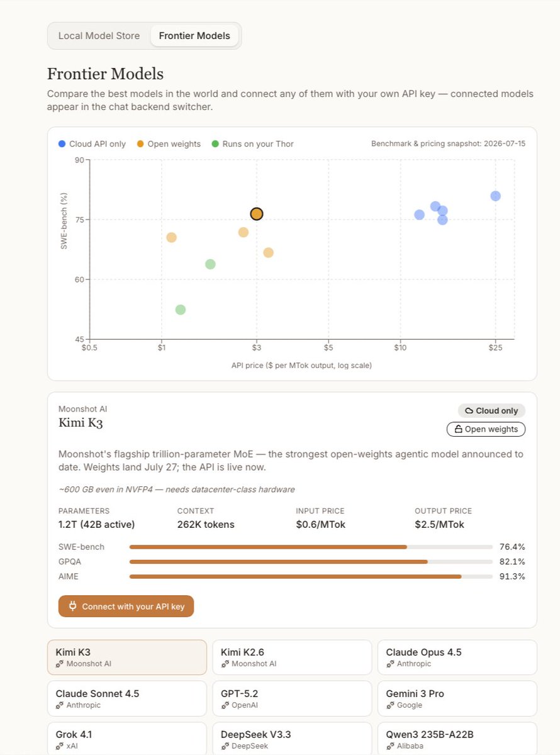Click the Kimi K3 detail title
Viewport: 560px width, 755px height.
[81, 423]
